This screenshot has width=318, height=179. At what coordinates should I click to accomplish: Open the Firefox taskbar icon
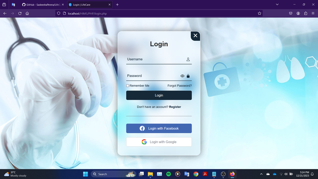pos(232,174)
